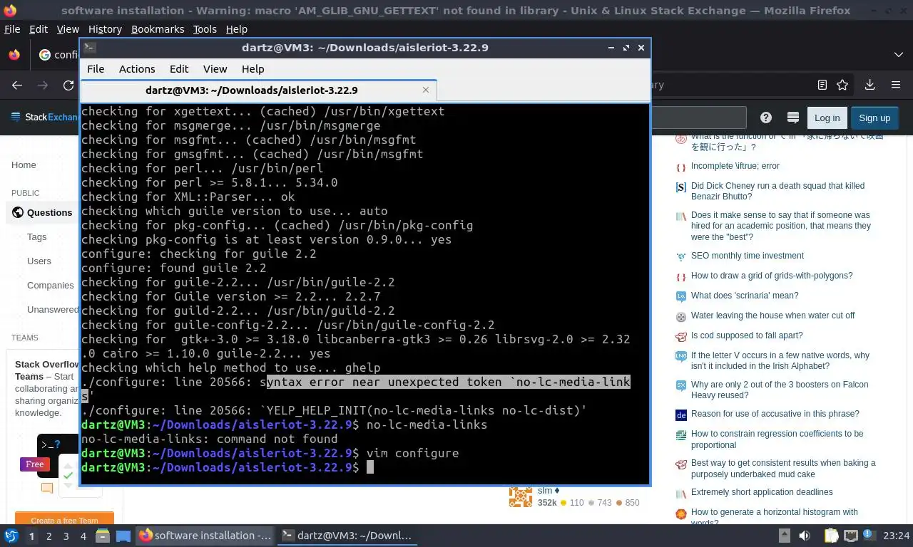This screenshot has height=547, width=913.
Task: Toggle Firefox reader view icon
Action: click(x=822, y=85)
